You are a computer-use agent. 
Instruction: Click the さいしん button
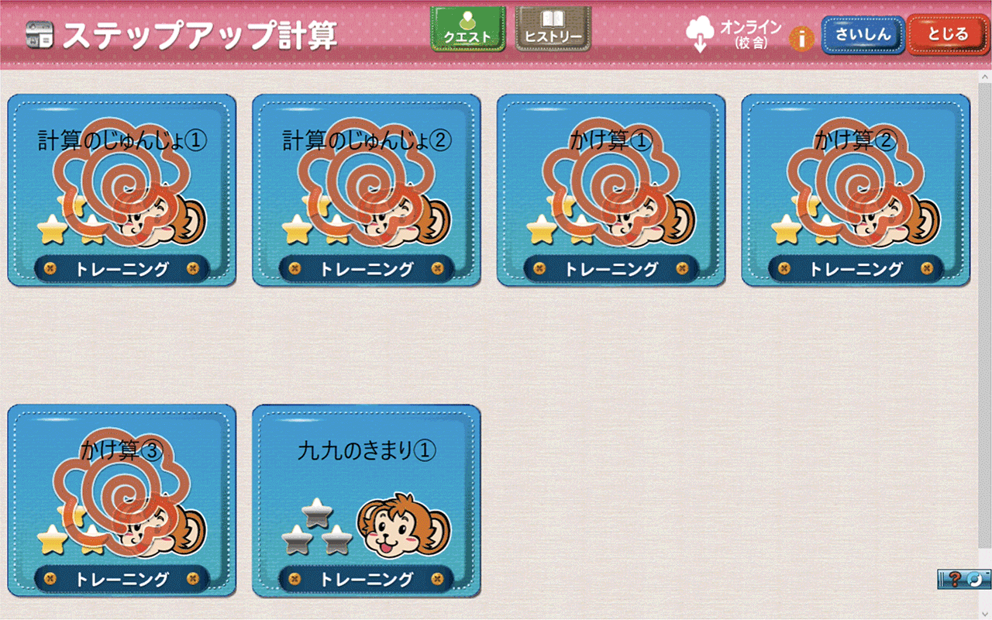click(863, 34)
